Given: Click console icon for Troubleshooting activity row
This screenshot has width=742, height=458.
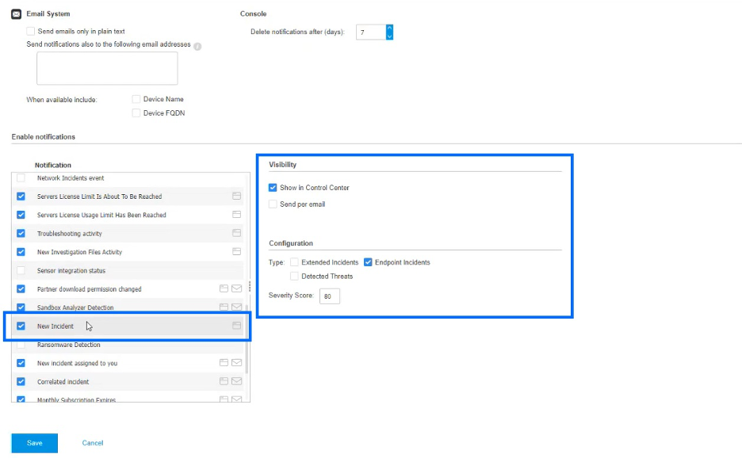Looking at the screenshot, I should coord(236,233).
